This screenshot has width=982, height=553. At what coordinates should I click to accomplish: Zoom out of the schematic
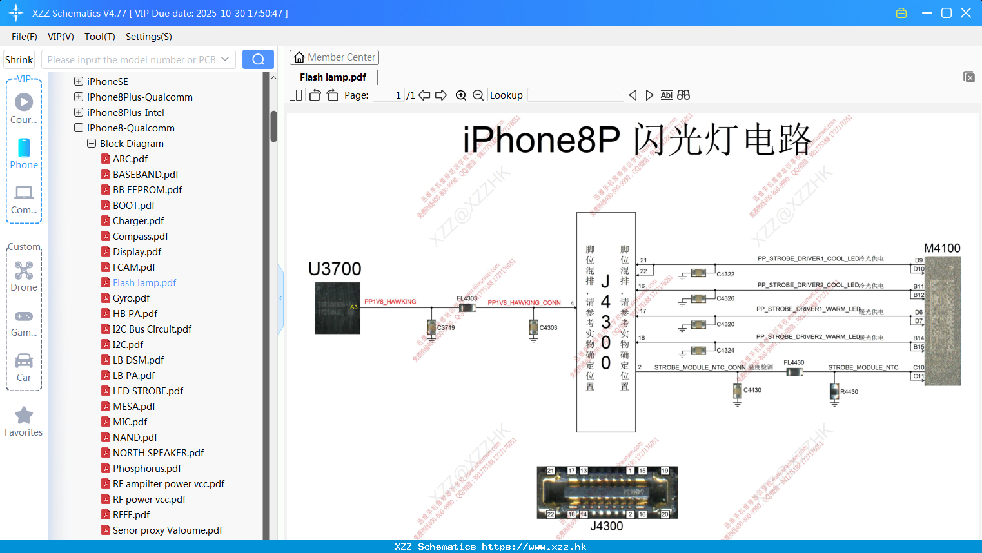click(478, 95)
